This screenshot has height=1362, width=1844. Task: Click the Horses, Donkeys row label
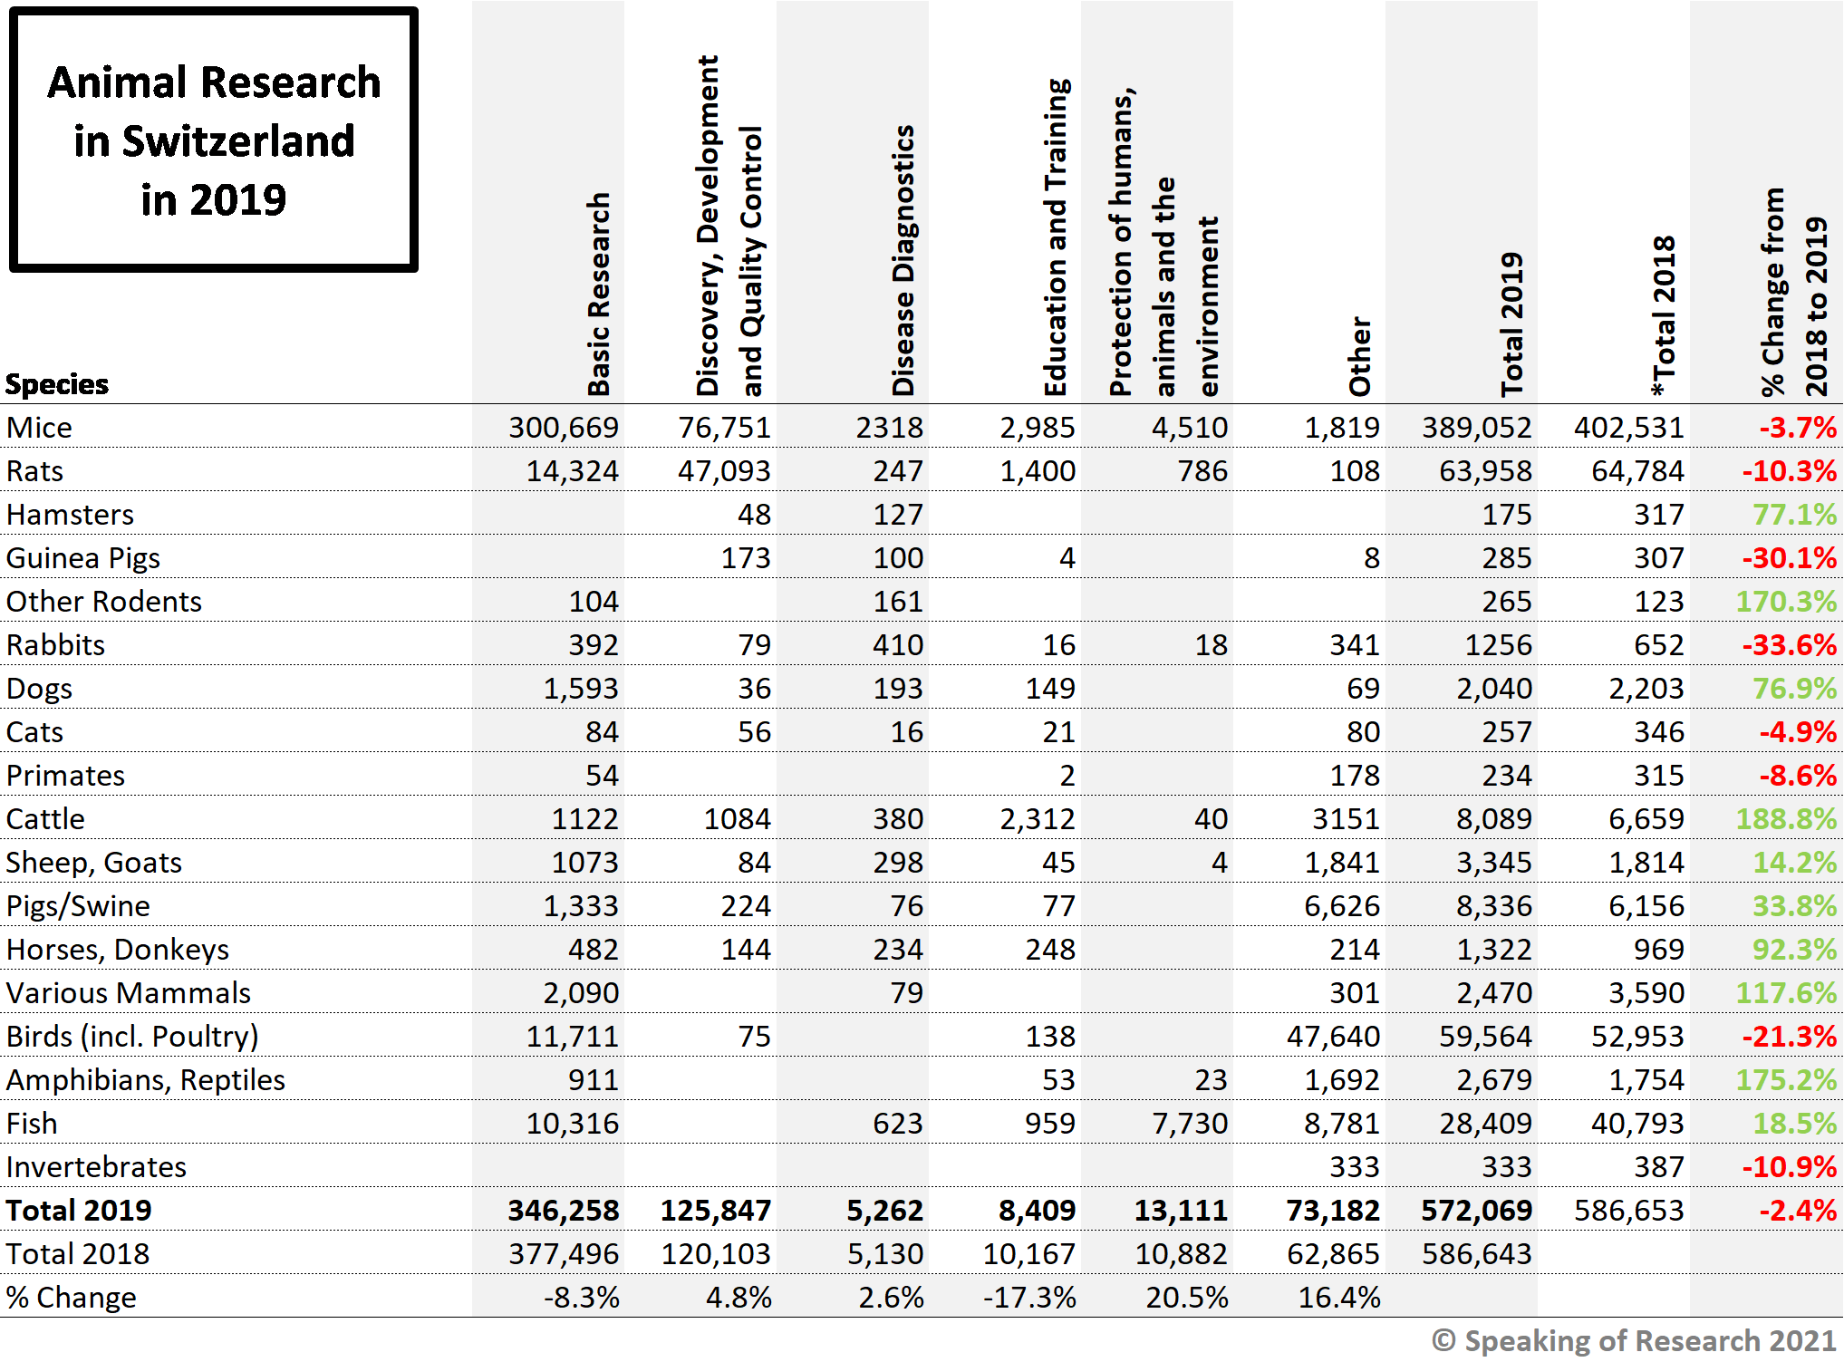(x=118, y=950)
